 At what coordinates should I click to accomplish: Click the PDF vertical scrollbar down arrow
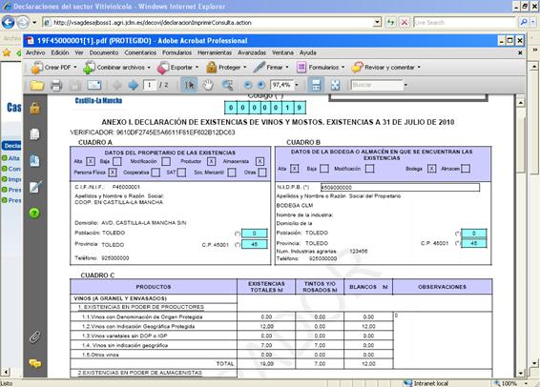click(x=520, y=373)
